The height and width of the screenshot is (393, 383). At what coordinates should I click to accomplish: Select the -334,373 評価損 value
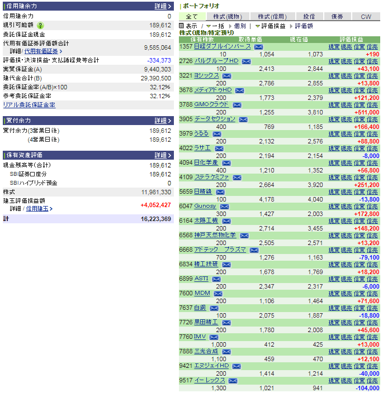click(159, 61)
